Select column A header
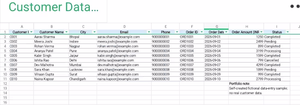The height and width of the screenshot is (105, 300). pos(22,26)
